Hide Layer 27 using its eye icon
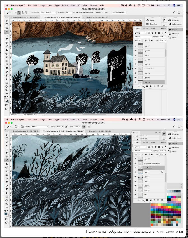 coord(136,46)
